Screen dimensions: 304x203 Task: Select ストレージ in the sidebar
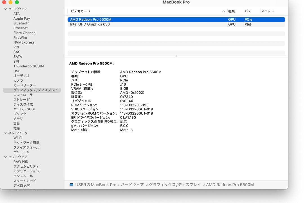click(21, 99)
